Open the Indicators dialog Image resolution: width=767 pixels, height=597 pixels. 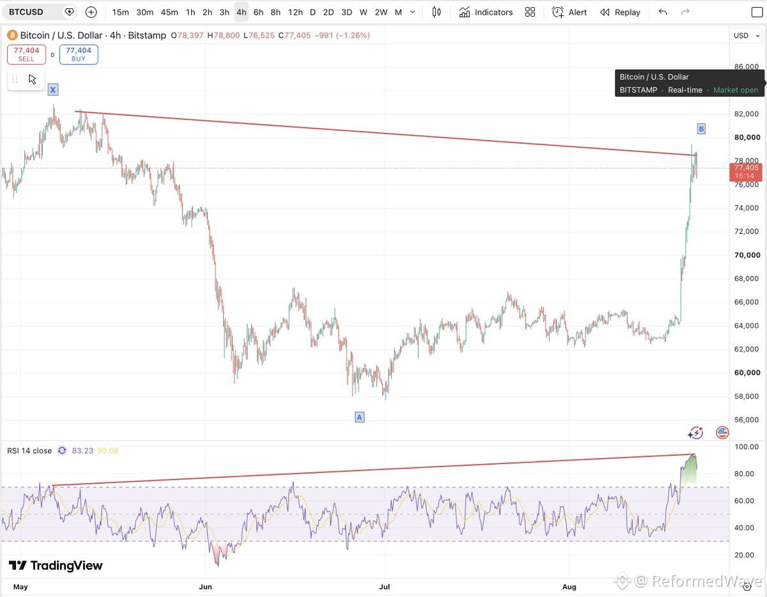coord(486,12)
